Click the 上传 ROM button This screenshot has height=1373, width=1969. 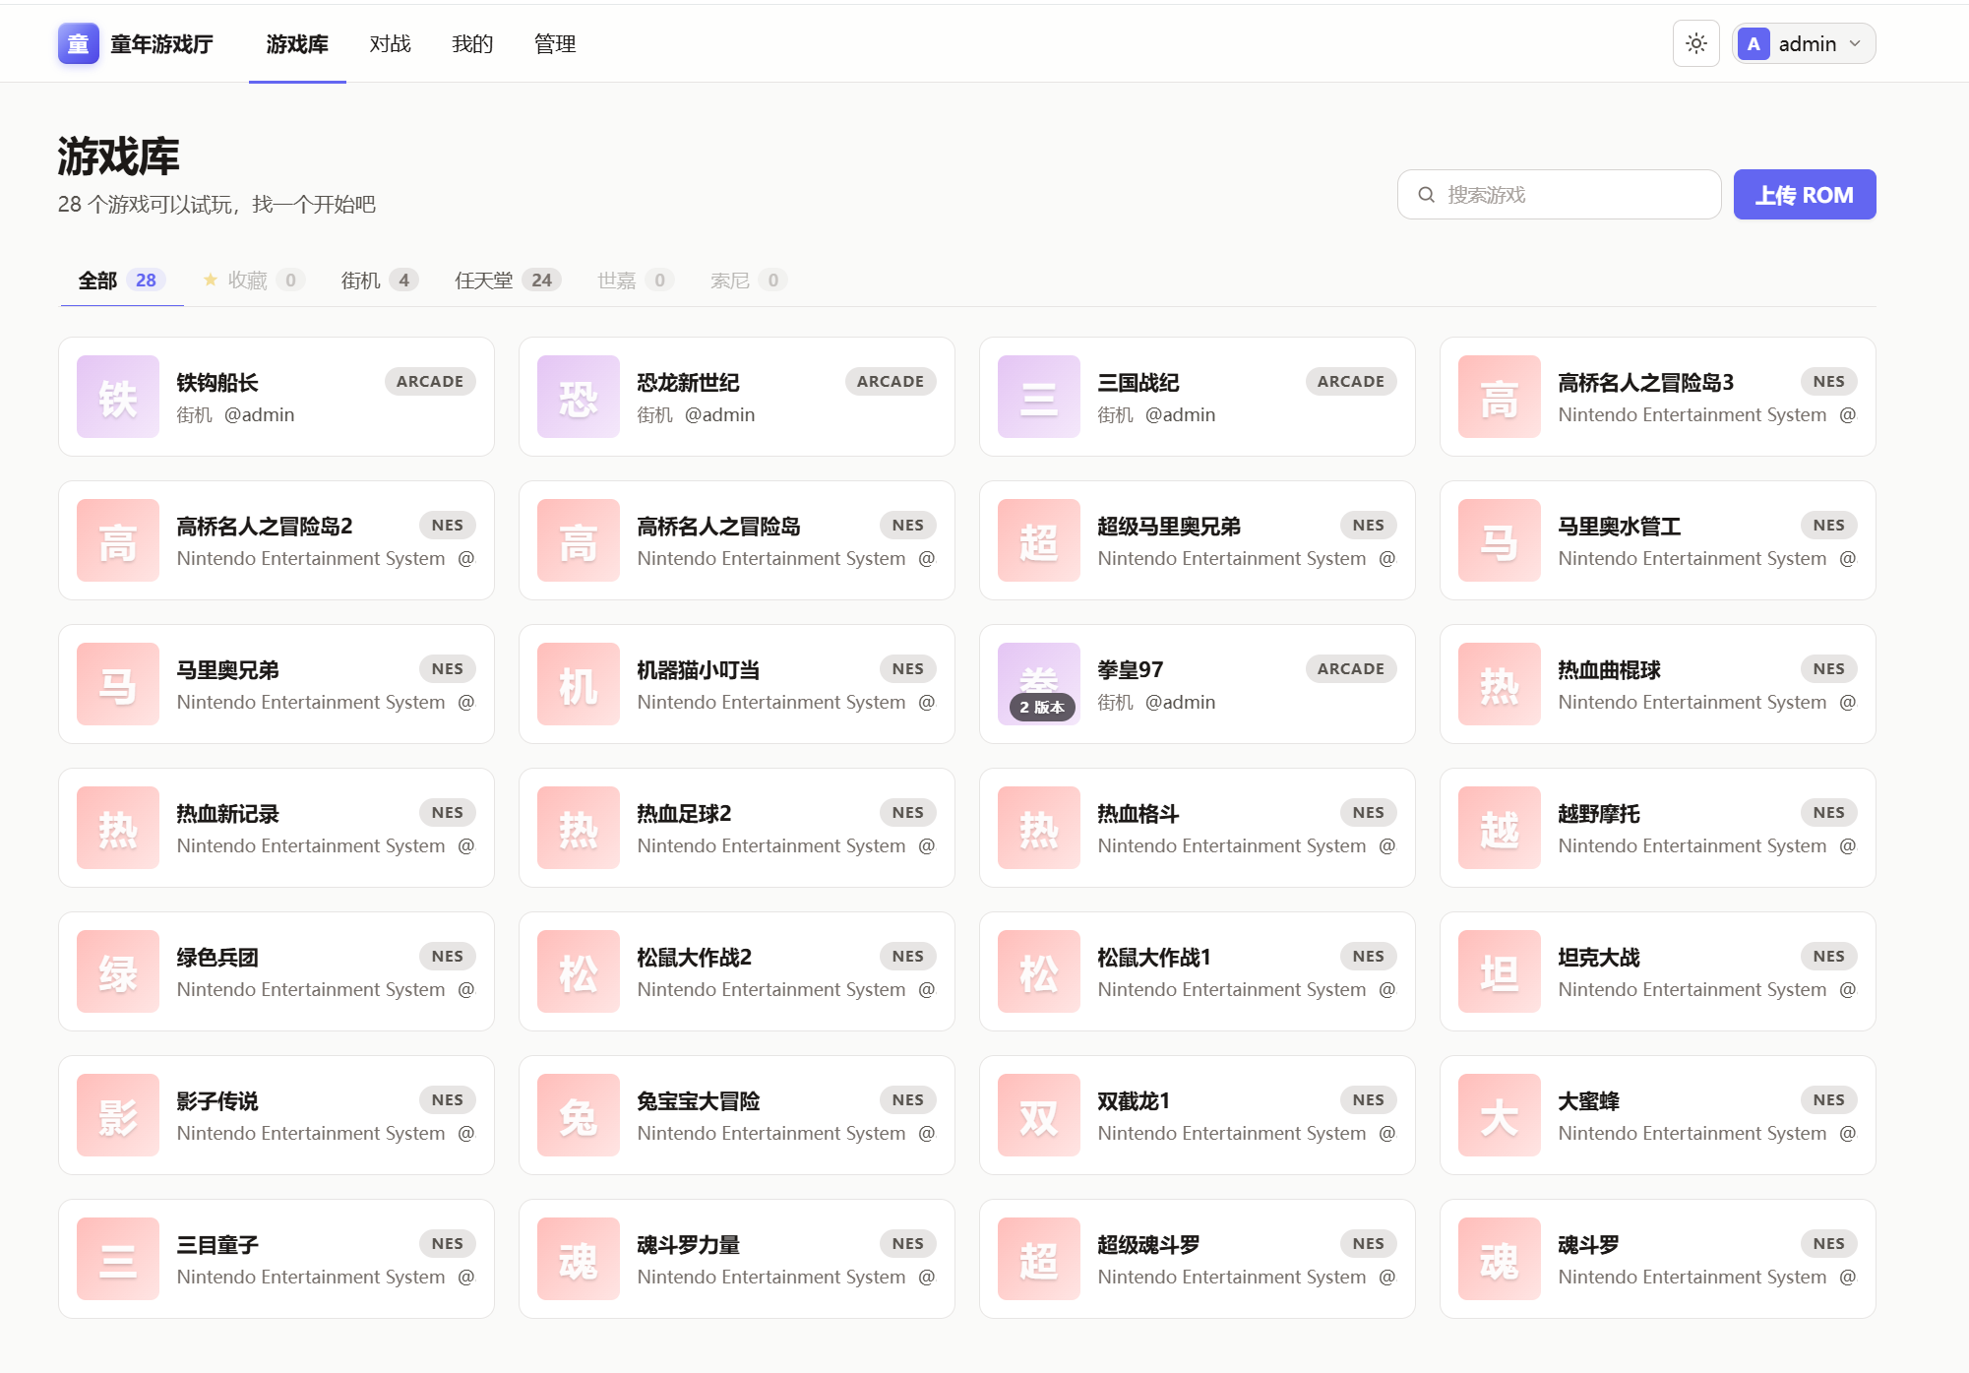[1804, 194]
